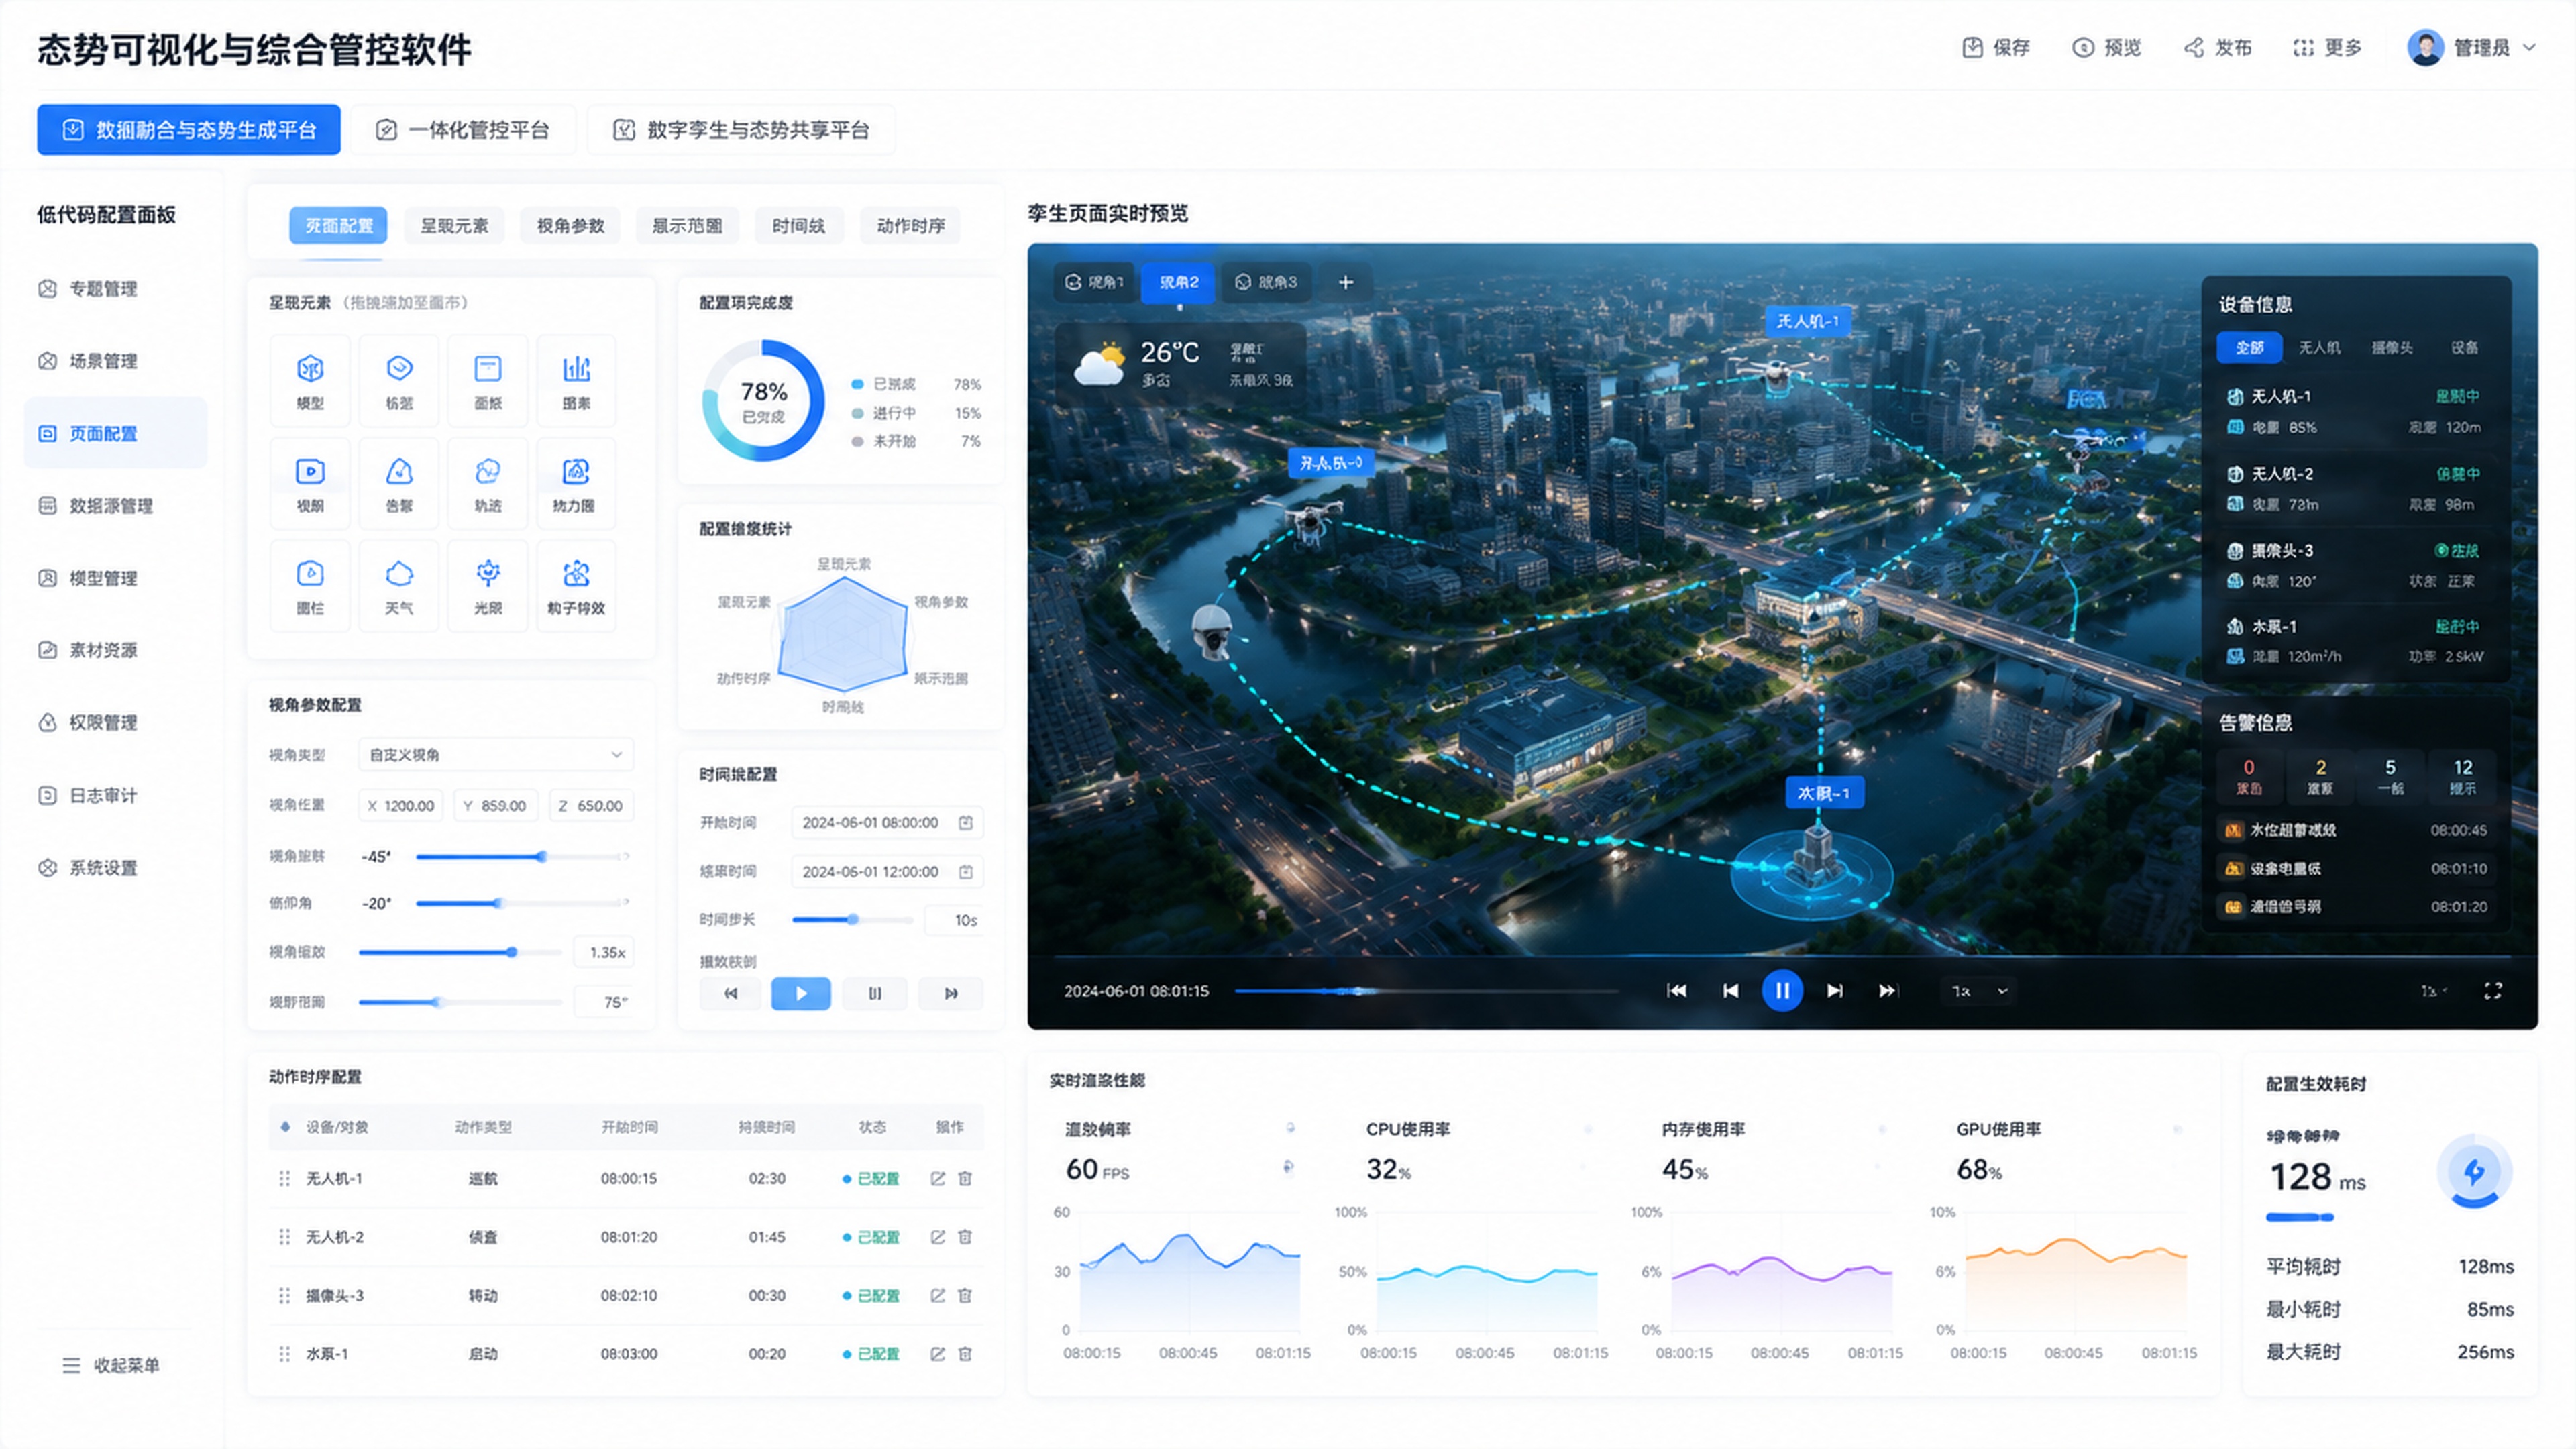Open 权限管理 in the sidebar
2576x1449 pixels.
click(115, 722)
